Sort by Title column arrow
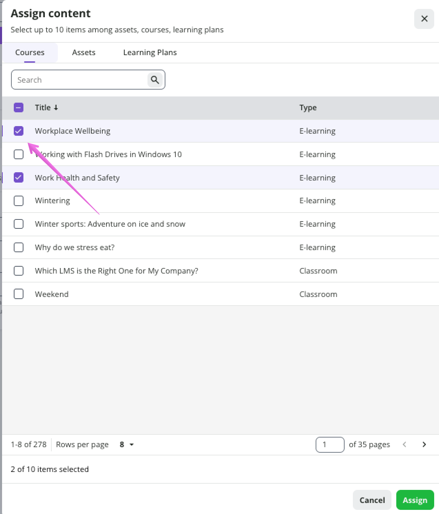The width and height of the screenshot is (439, 514). tap(56, 108)
